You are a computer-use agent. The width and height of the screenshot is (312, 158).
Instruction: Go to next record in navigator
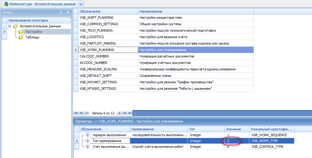pyautogui.click(x=120, y=113)
